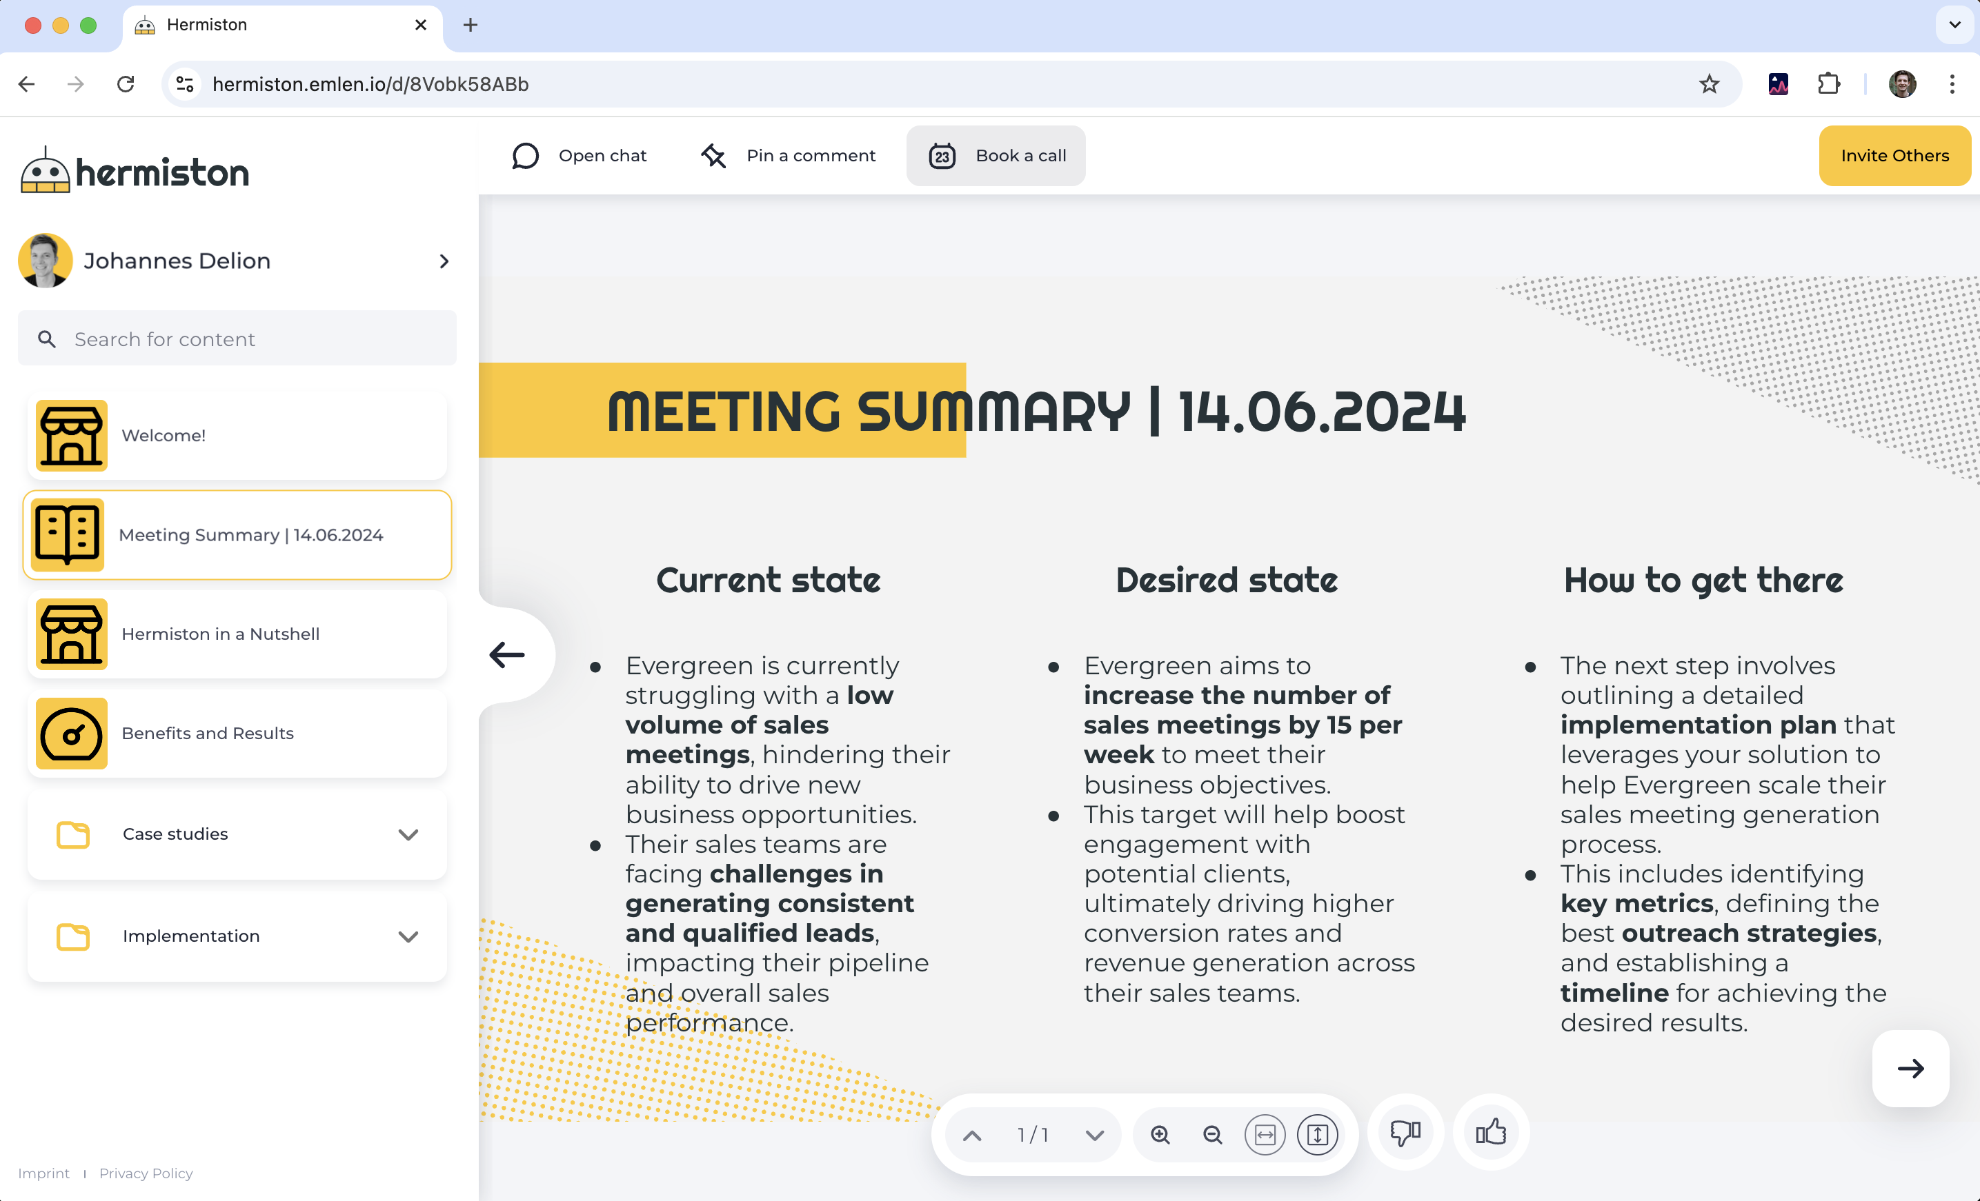Open the Privacy Policy link
Screen dimensions: 1980x1201
(x=146, y=1173)
